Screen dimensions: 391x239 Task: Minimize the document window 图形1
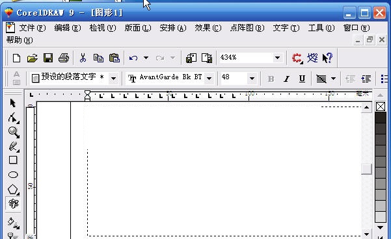(358, 40)
